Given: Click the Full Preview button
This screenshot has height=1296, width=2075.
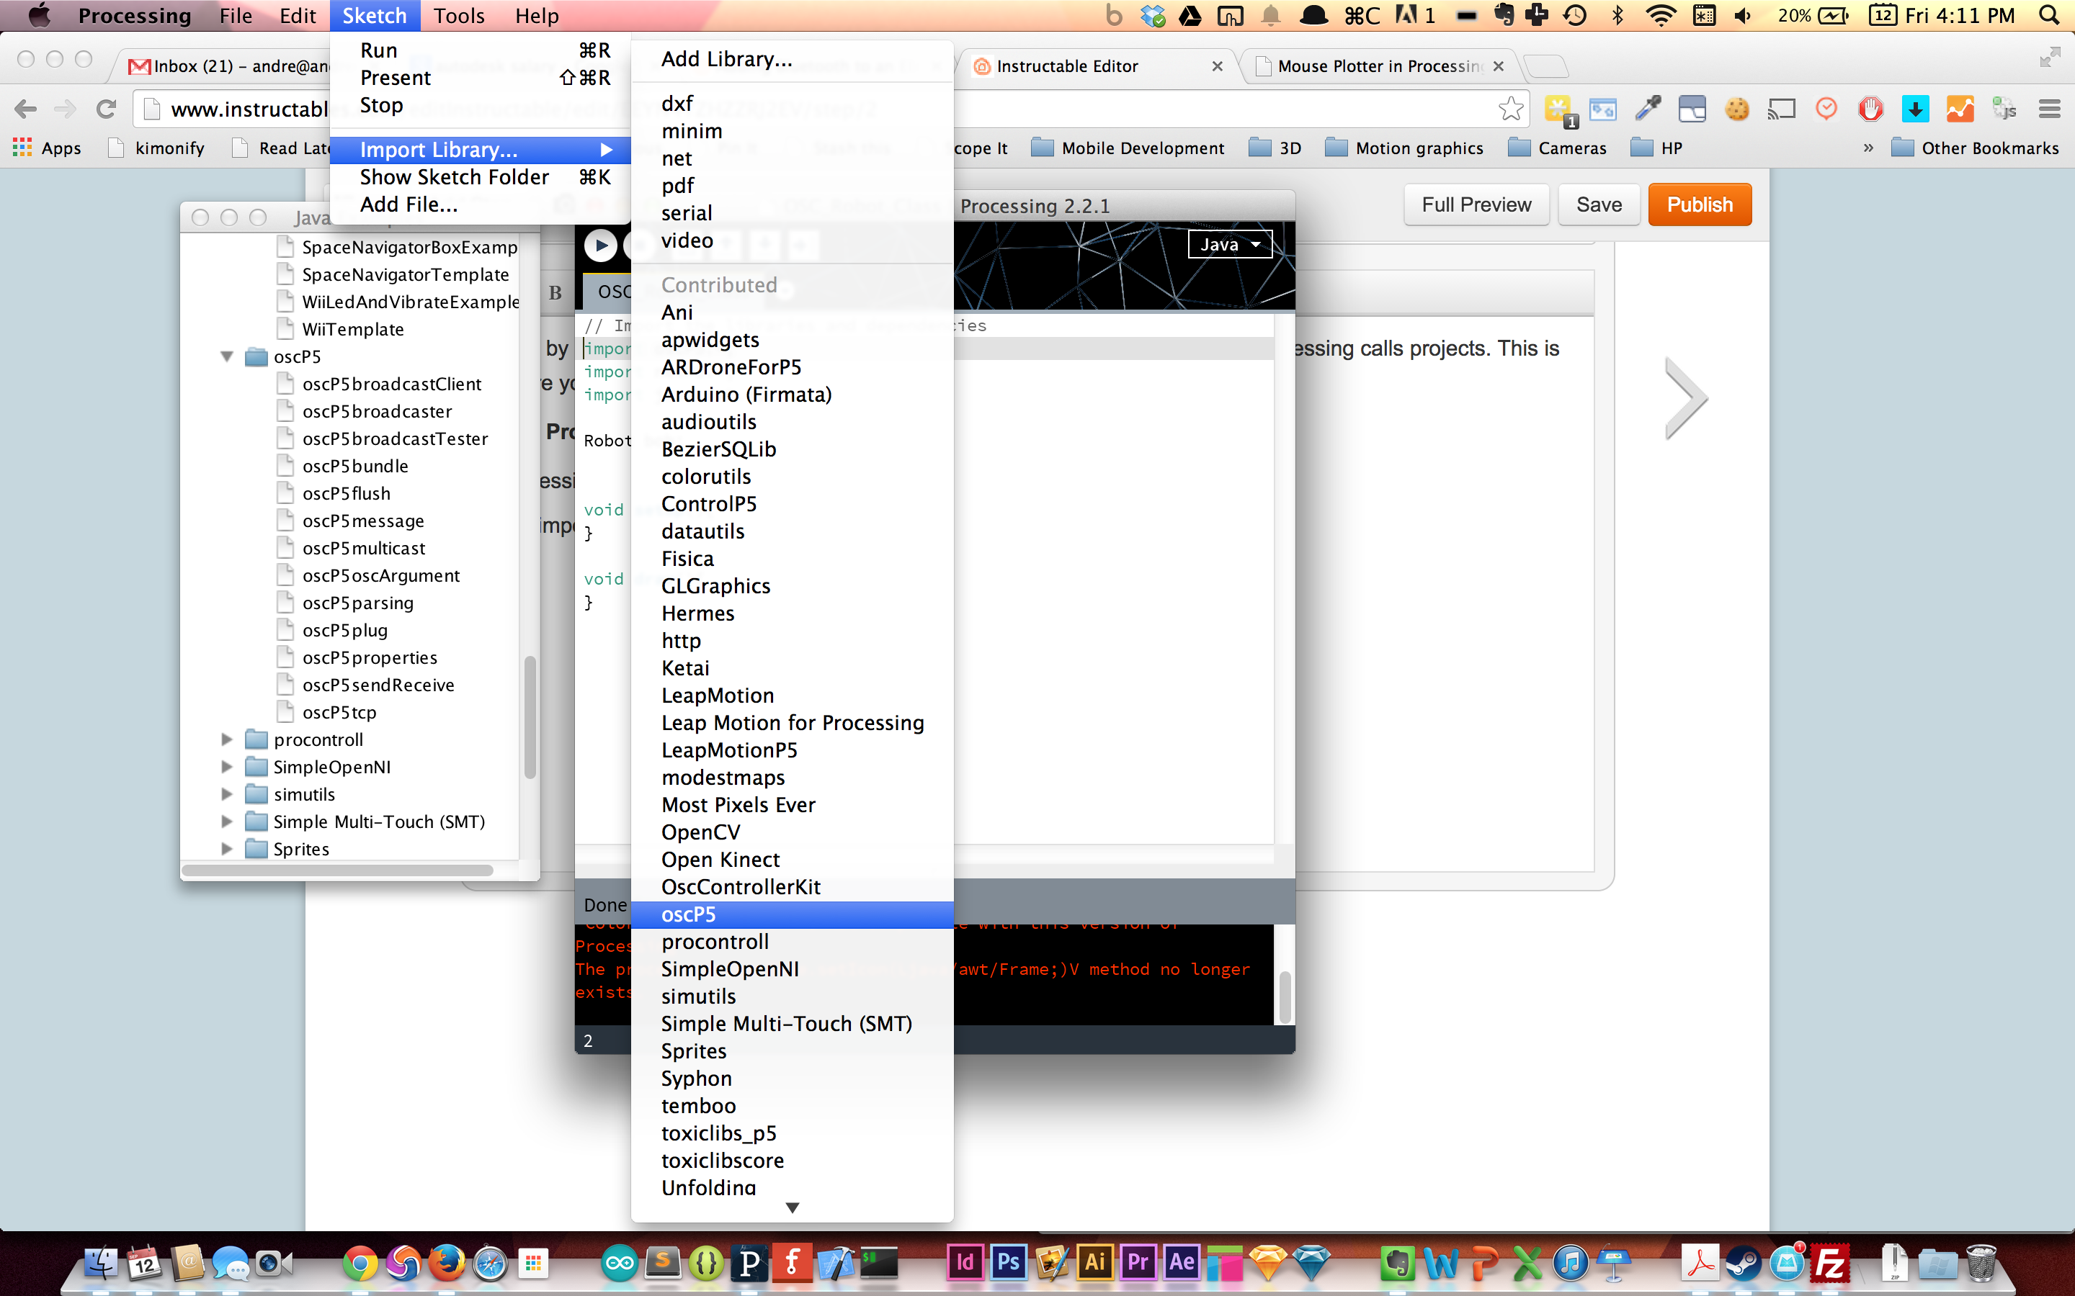Looking at the screenshot, I should tap(1476, 205).
